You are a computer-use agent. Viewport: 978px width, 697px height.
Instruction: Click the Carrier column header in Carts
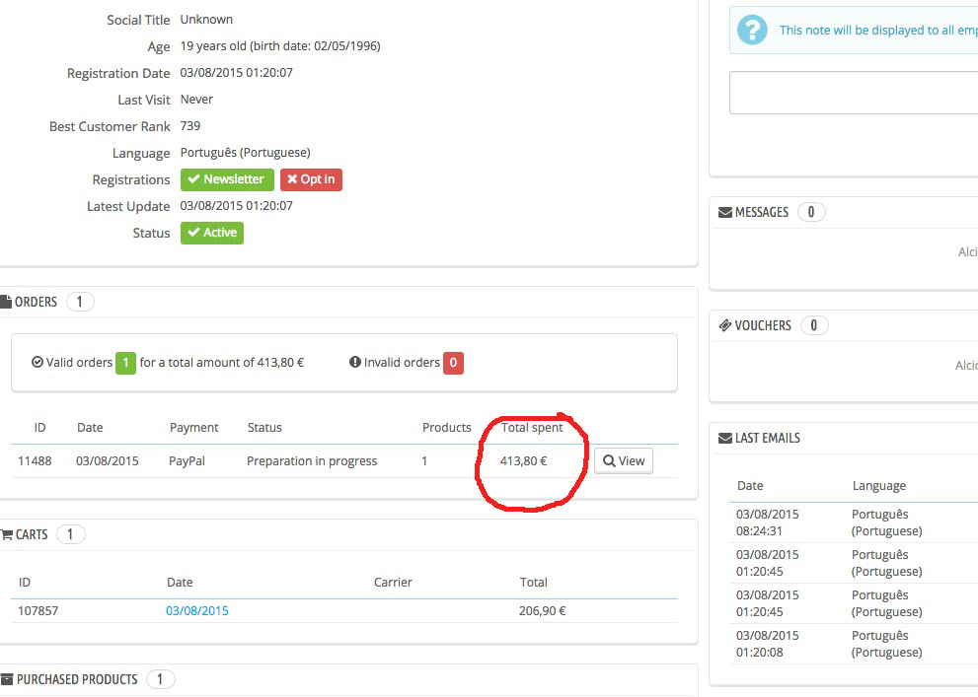tap(393, 583)
